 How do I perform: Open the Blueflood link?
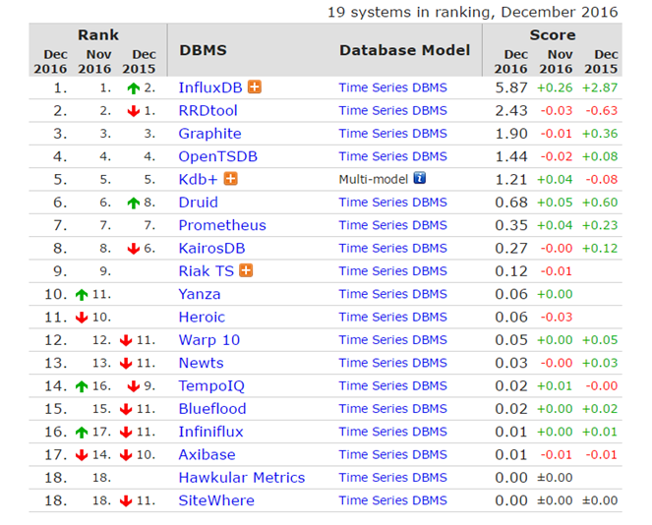[212, 409]
